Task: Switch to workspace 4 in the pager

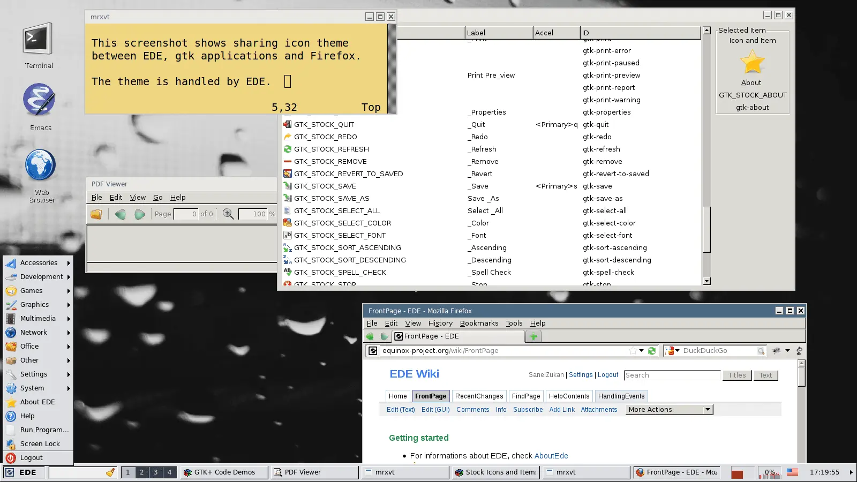Action: 170,472
